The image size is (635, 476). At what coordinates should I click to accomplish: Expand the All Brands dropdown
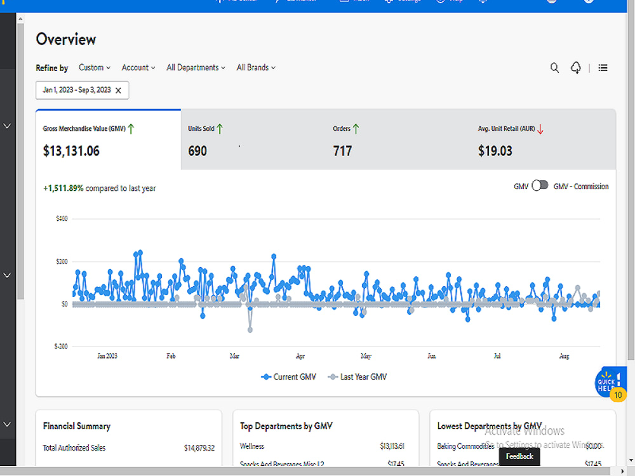pos(256,68)
